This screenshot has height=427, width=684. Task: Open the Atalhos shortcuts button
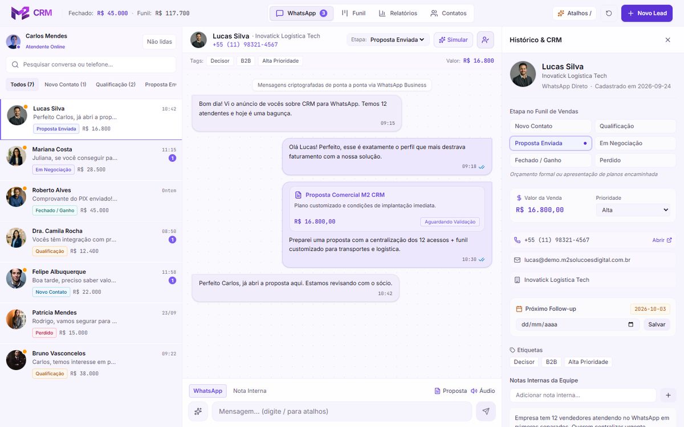pyautogui.click(x=575, y=13)
